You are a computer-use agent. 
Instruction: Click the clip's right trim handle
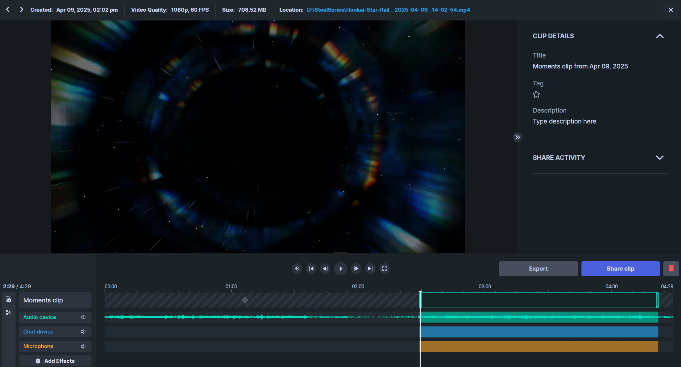pyautogui.click(x=657, y=300)
